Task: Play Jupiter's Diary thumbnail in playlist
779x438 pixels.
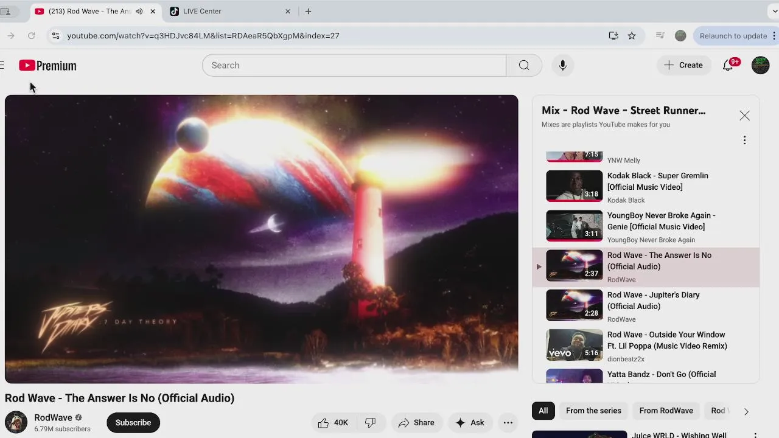Action: [574, 305]
